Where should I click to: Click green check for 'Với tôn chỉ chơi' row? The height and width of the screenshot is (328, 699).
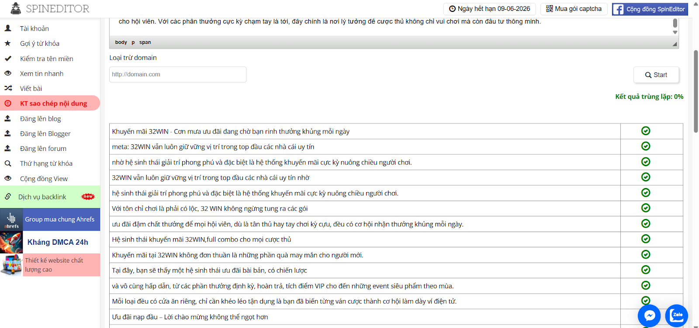646,208
